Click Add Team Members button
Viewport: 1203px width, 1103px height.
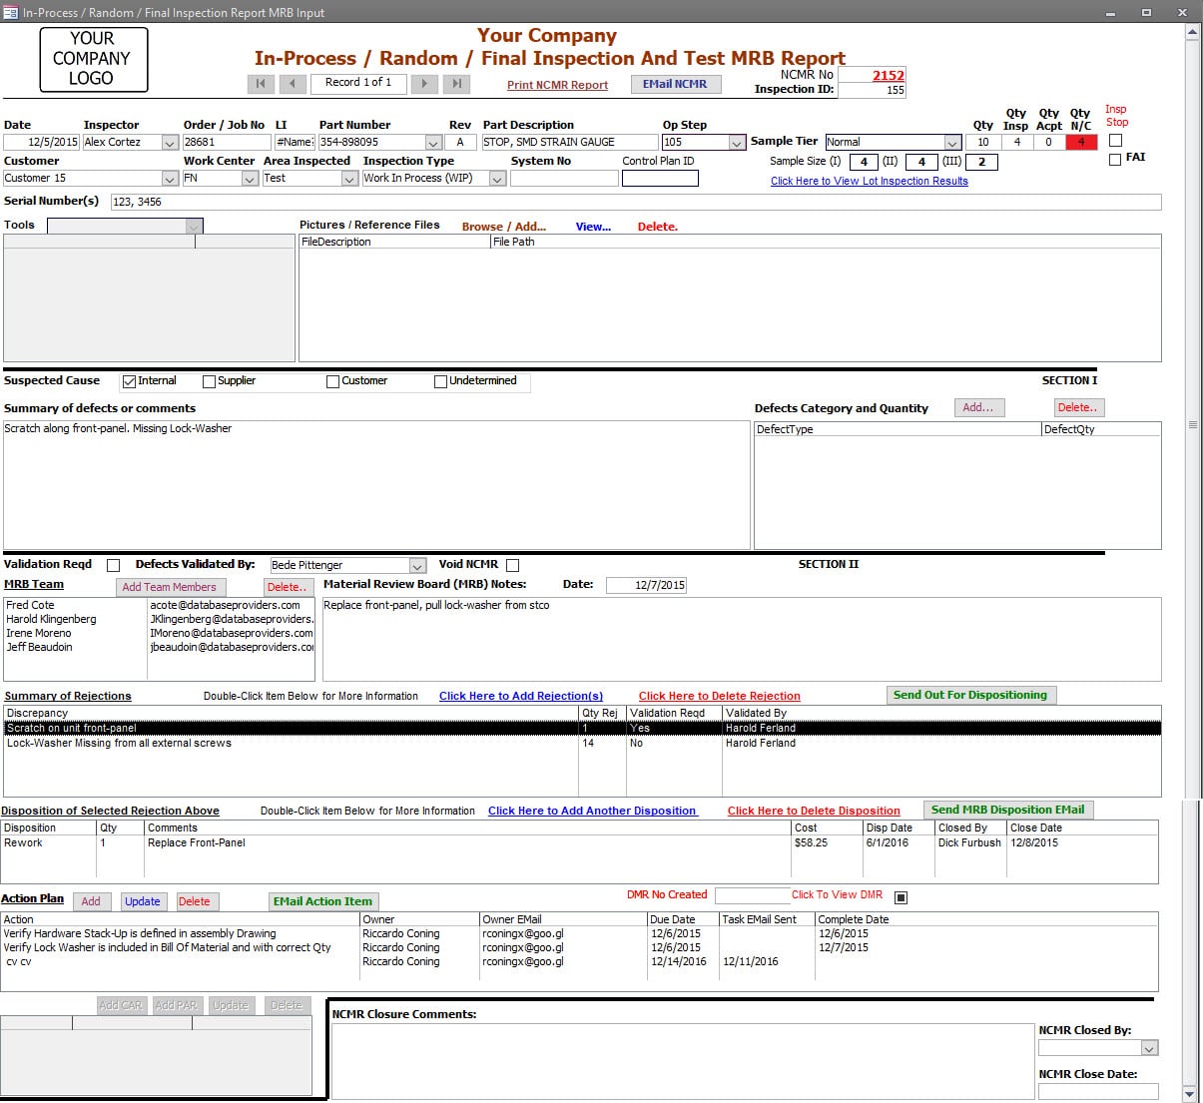point(169,587)
